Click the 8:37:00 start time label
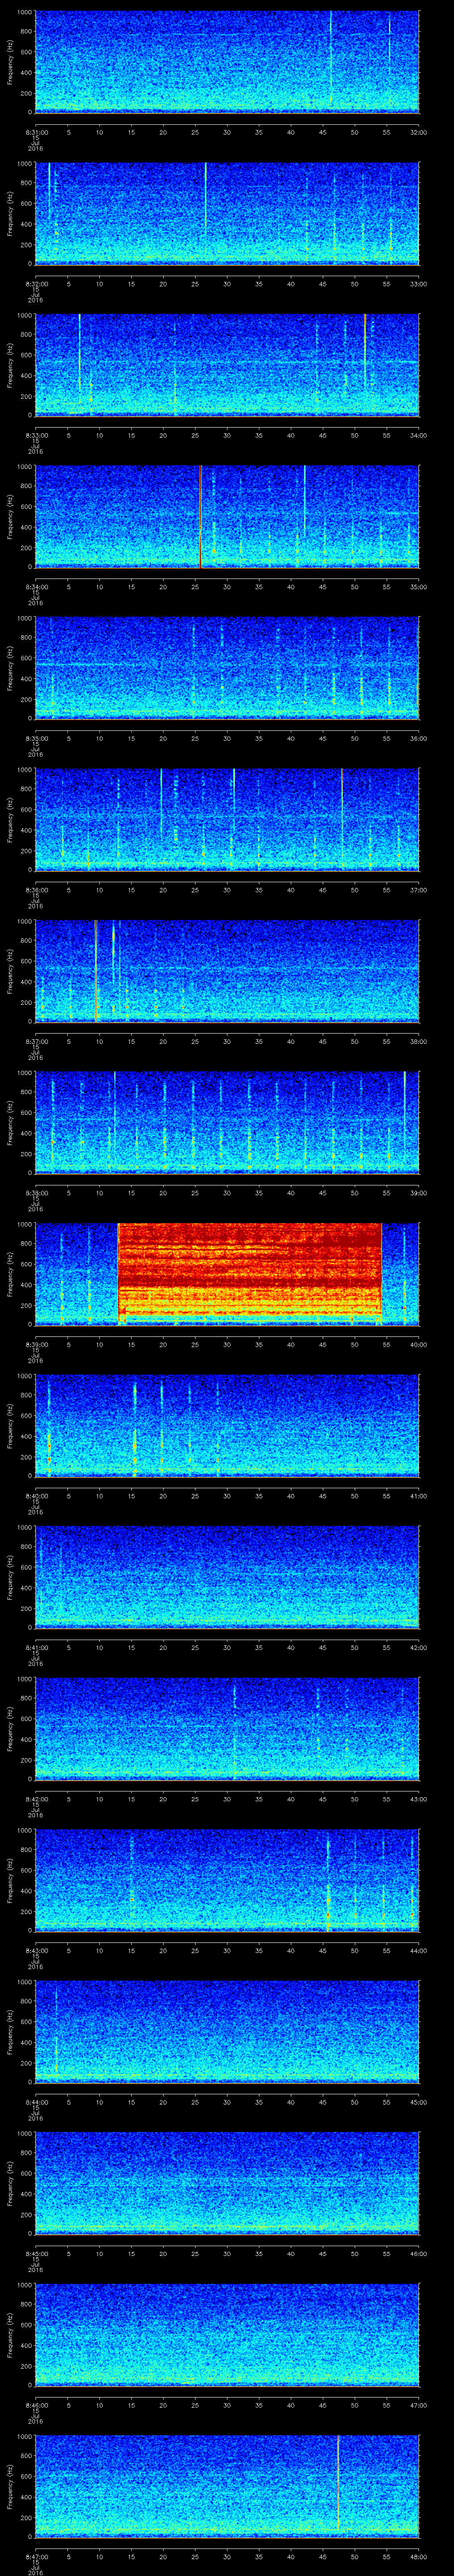This screenshot has width=454, height=2576. click(x=36, y=1041)
